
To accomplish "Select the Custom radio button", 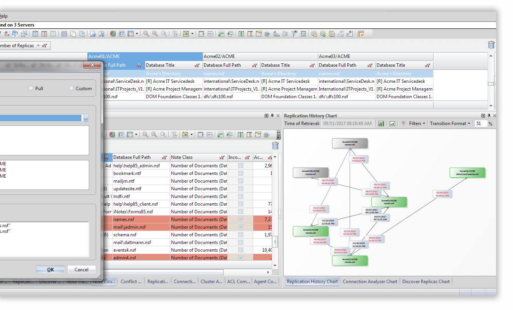I will pyautogui.click(x=71, y=88).
